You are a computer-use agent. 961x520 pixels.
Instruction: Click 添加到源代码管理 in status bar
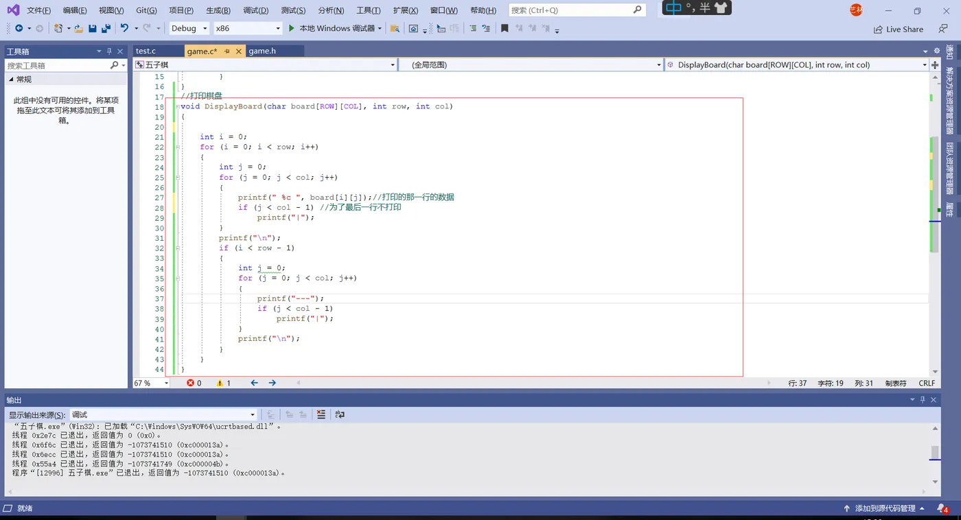885,508
